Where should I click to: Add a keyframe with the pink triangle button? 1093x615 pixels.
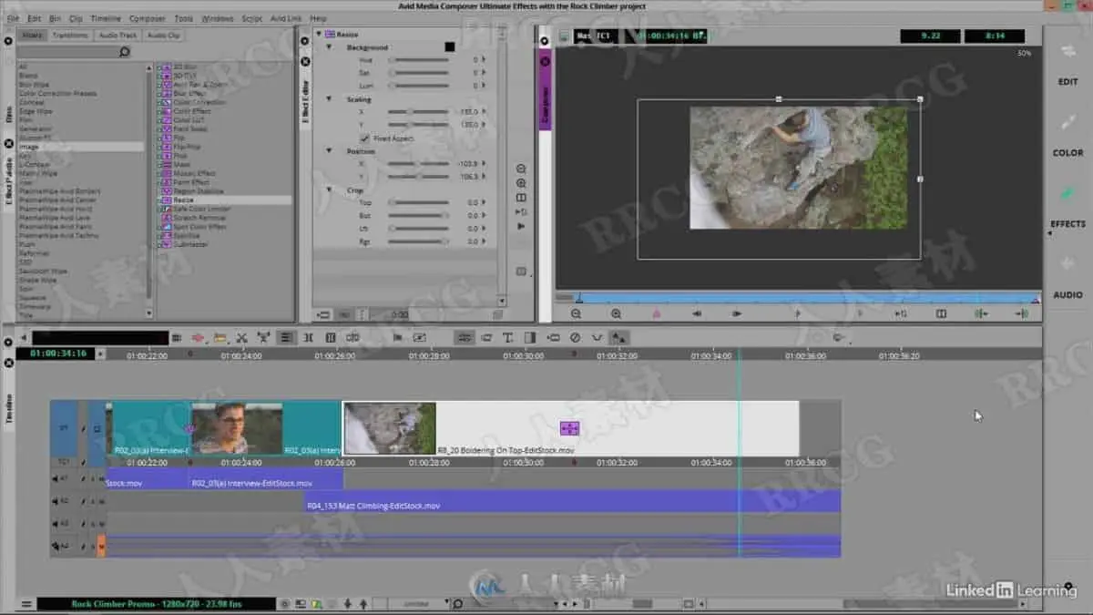656,313
